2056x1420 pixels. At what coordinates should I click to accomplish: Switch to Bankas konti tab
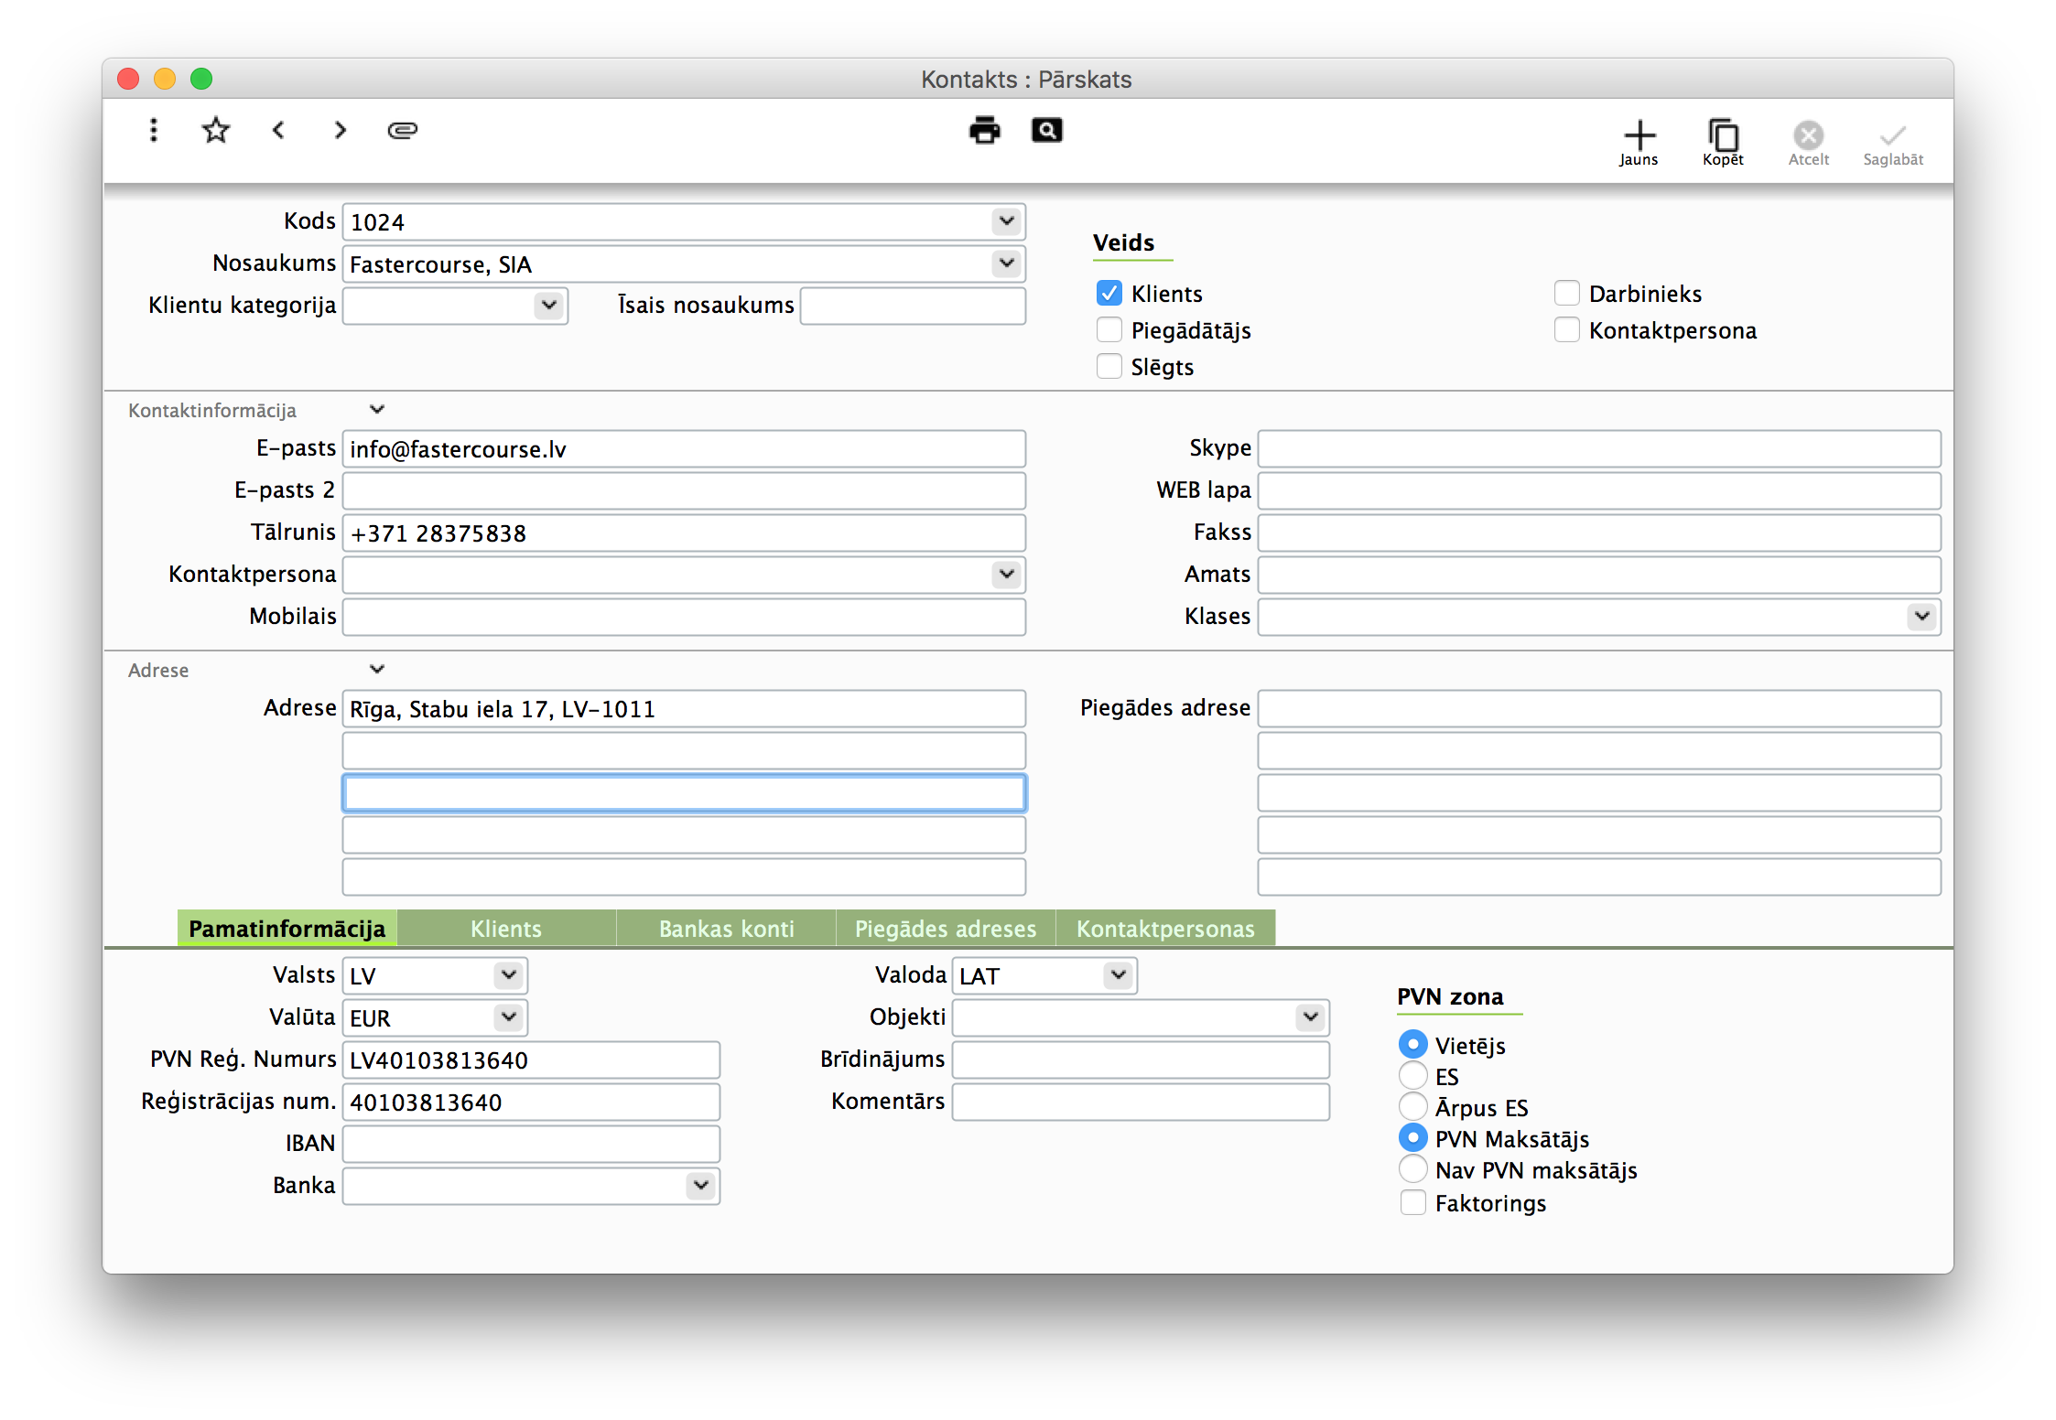click(x=726, y=929)
